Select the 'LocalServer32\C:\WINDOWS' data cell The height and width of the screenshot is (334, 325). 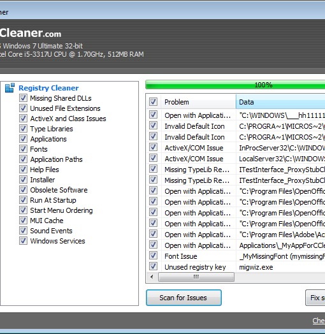click(280, 159)
